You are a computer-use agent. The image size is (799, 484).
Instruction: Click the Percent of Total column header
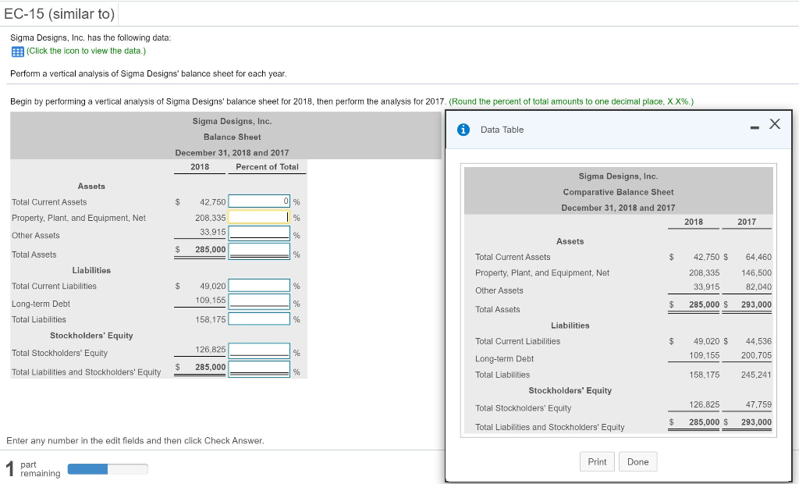point(267,167)
